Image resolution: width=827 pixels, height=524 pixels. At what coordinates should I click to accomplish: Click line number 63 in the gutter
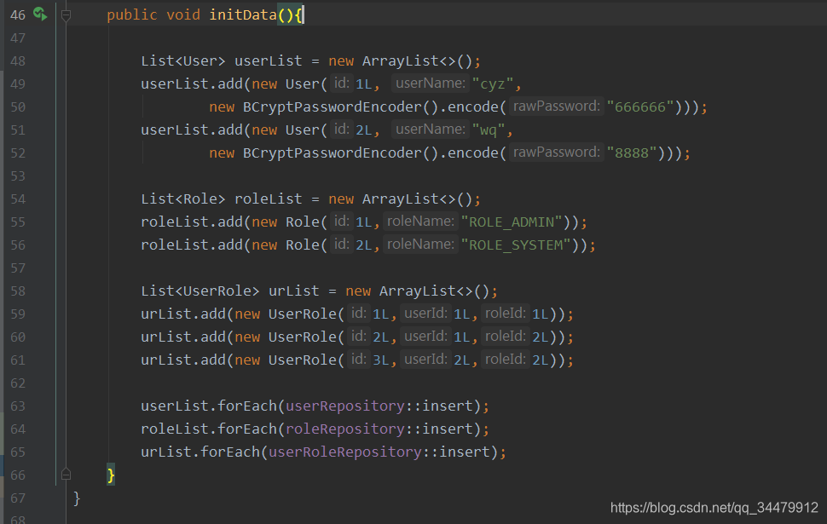(17, 406)
